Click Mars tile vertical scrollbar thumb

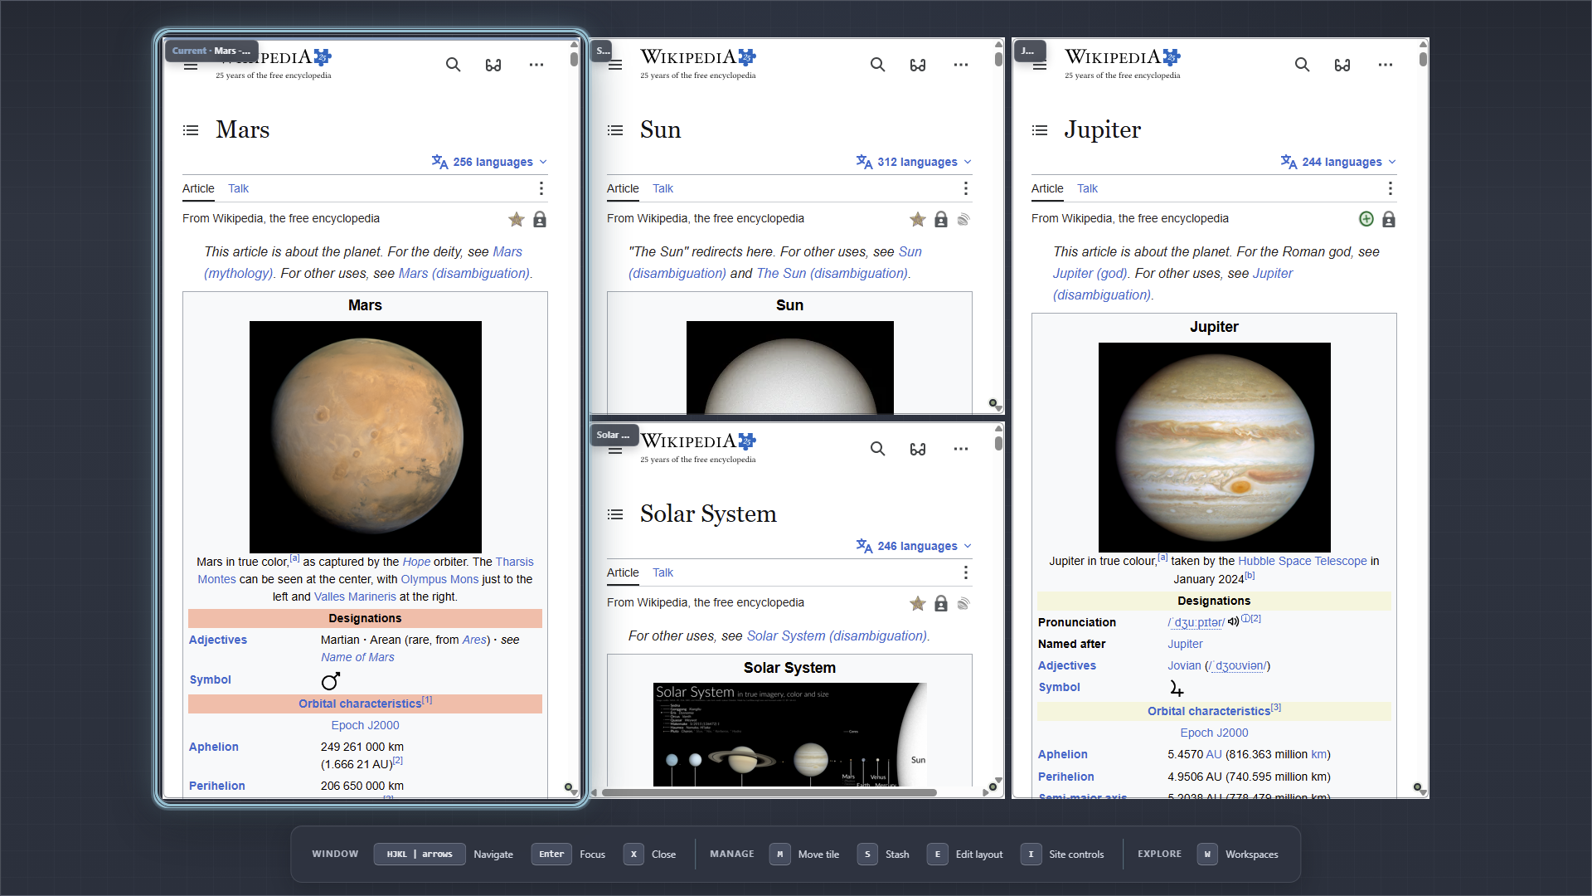click(574, 59)
